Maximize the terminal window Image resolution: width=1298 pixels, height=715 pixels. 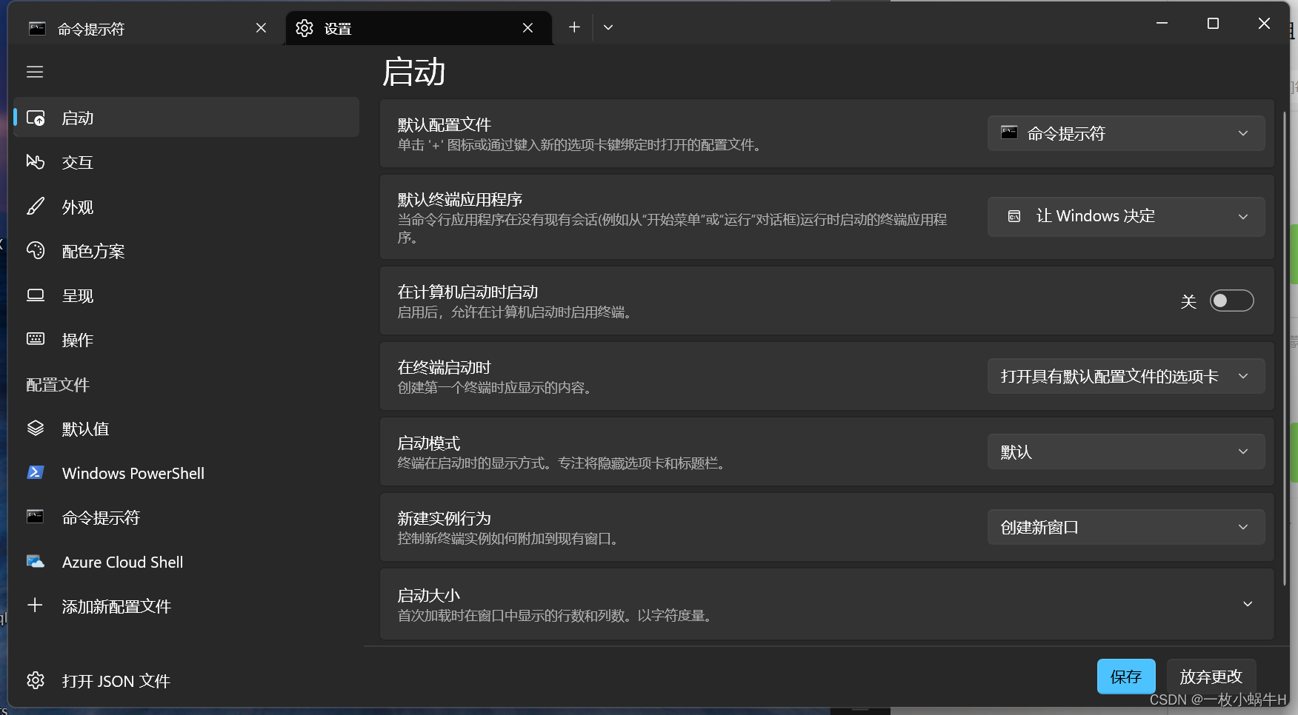tap(1213, 24)
